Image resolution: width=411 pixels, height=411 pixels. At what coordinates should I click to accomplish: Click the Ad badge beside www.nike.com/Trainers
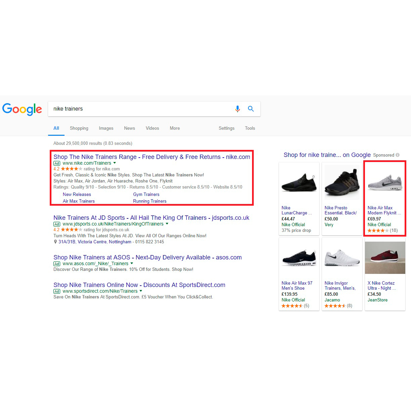57,163
